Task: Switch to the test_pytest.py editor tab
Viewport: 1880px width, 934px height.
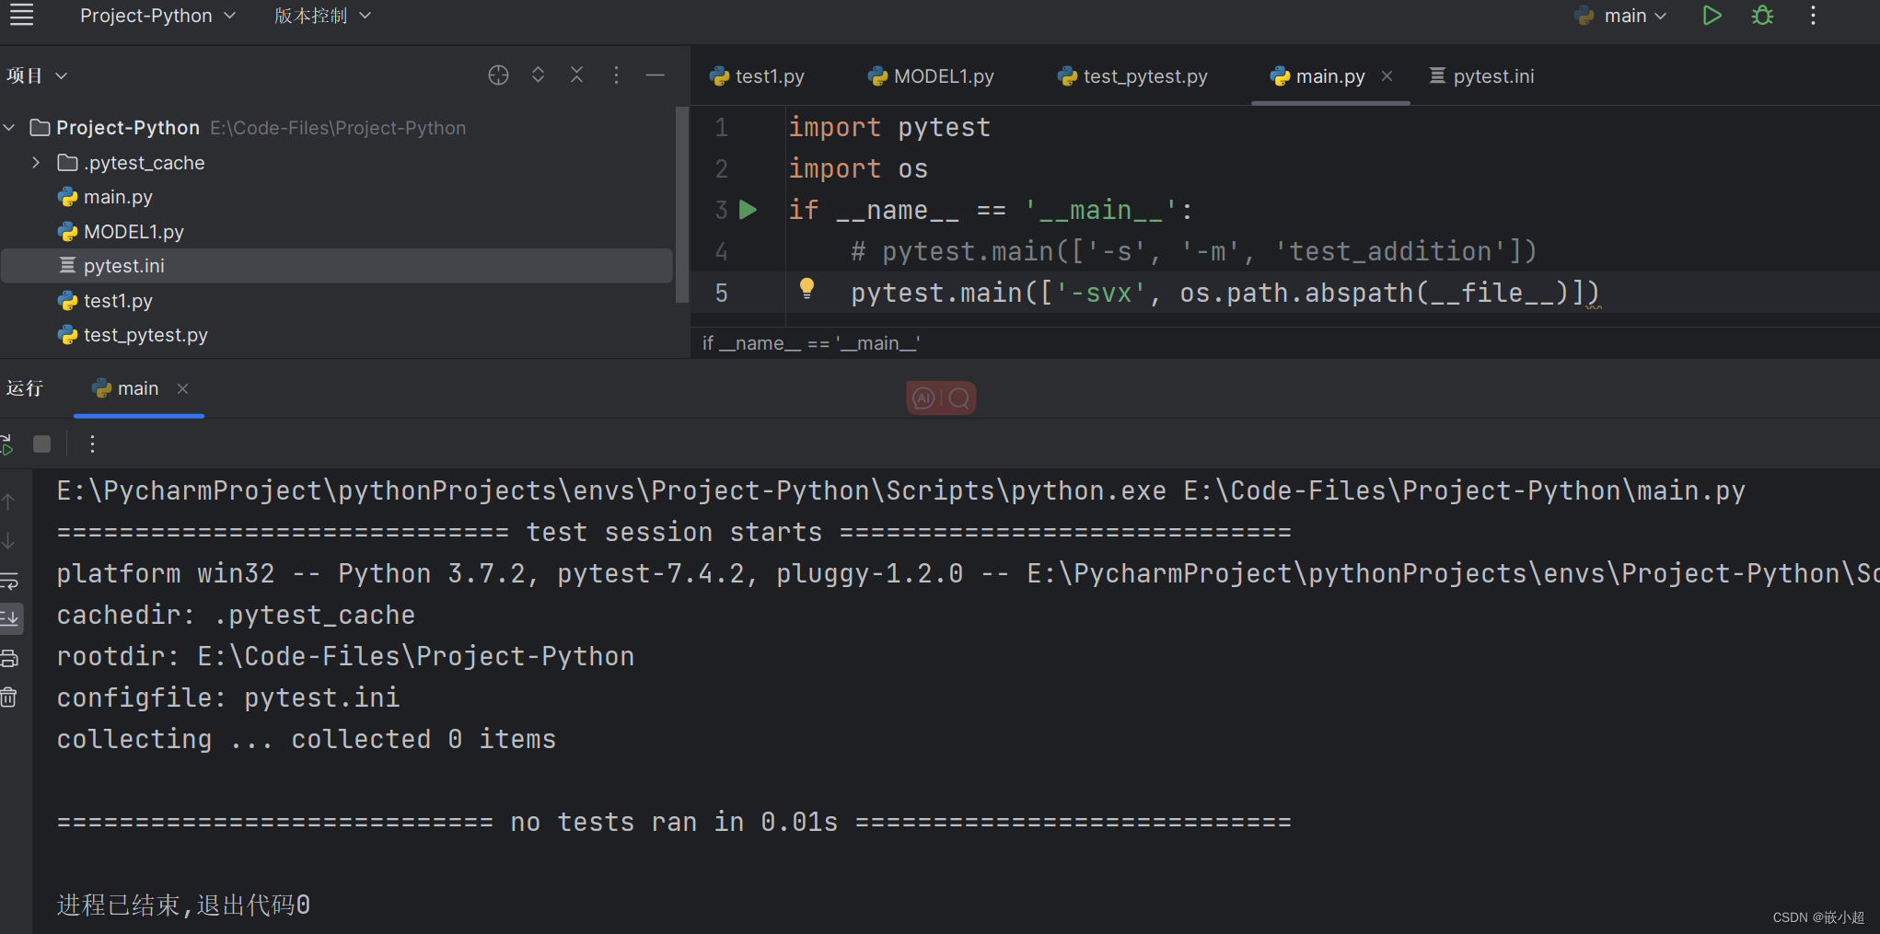Action: (1133, 76)
